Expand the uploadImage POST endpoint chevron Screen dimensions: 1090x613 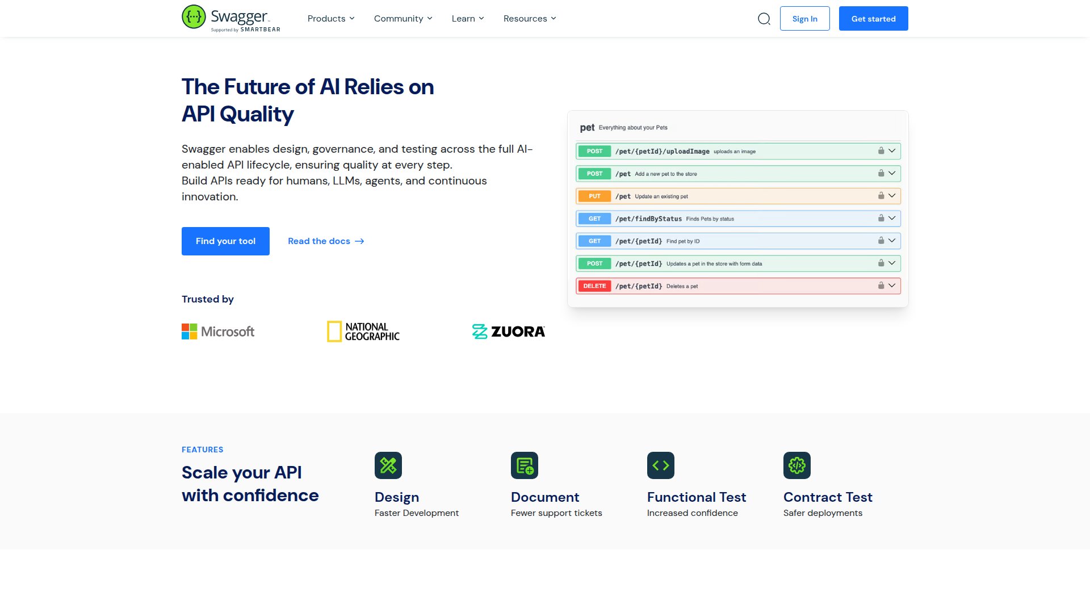892,151
